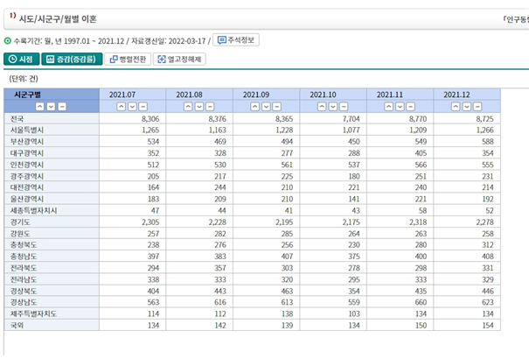529x359 pixels.
Task: Select the 경상남도 row label
Action: pos(24,302)
